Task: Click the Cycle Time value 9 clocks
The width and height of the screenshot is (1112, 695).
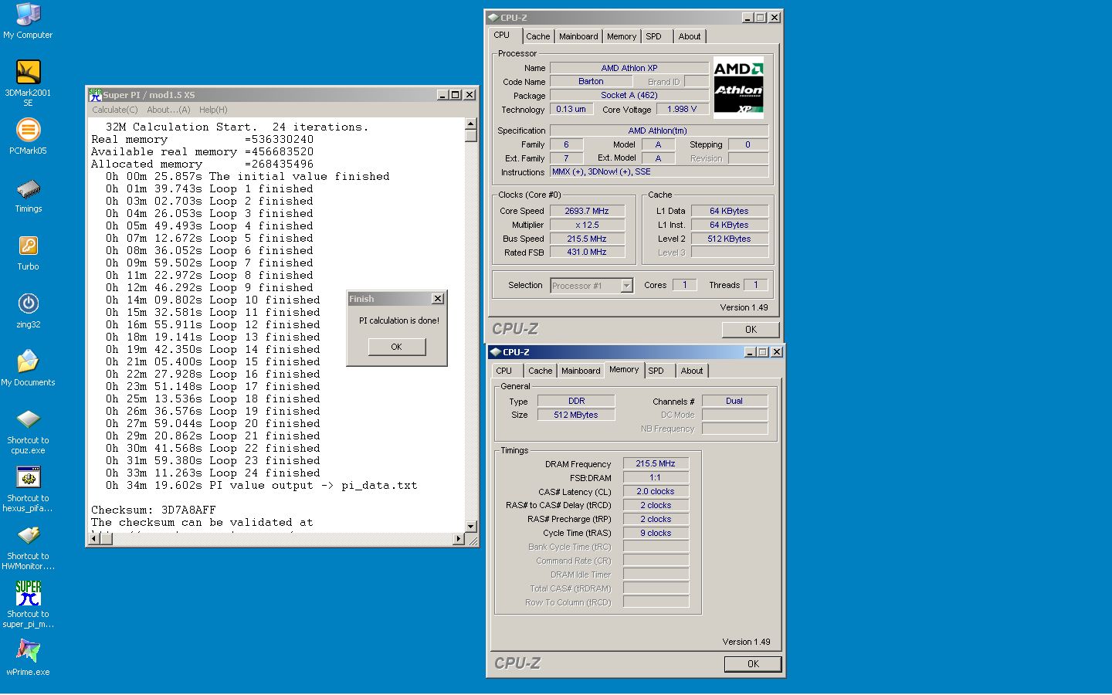Action: 656,534
